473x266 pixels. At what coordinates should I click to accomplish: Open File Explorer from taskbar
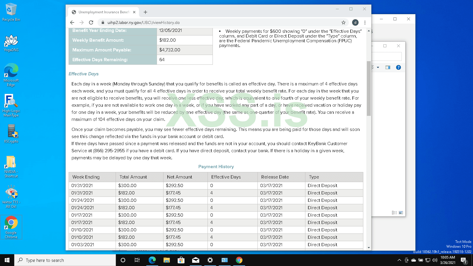click(x=166, y=260)
